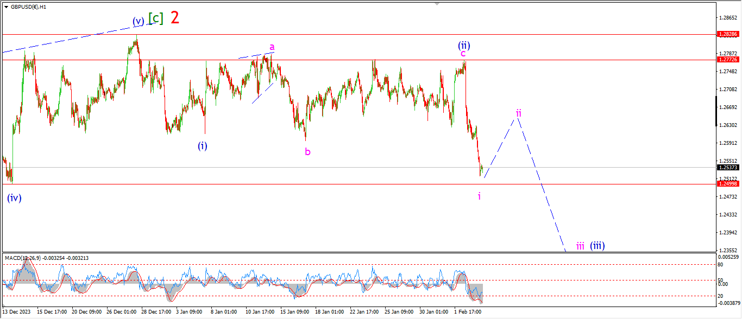Select the blue (iii) target label
The height and width of the screenshot is (319, 742).
coord(598,246)
